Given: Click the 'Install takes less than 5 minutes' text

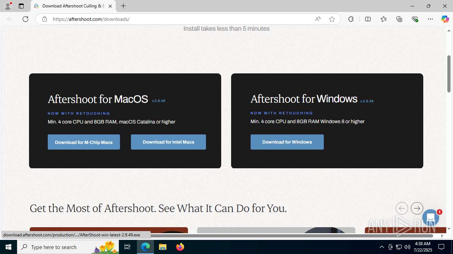Looking at the screenshot, I should (226, 29).
